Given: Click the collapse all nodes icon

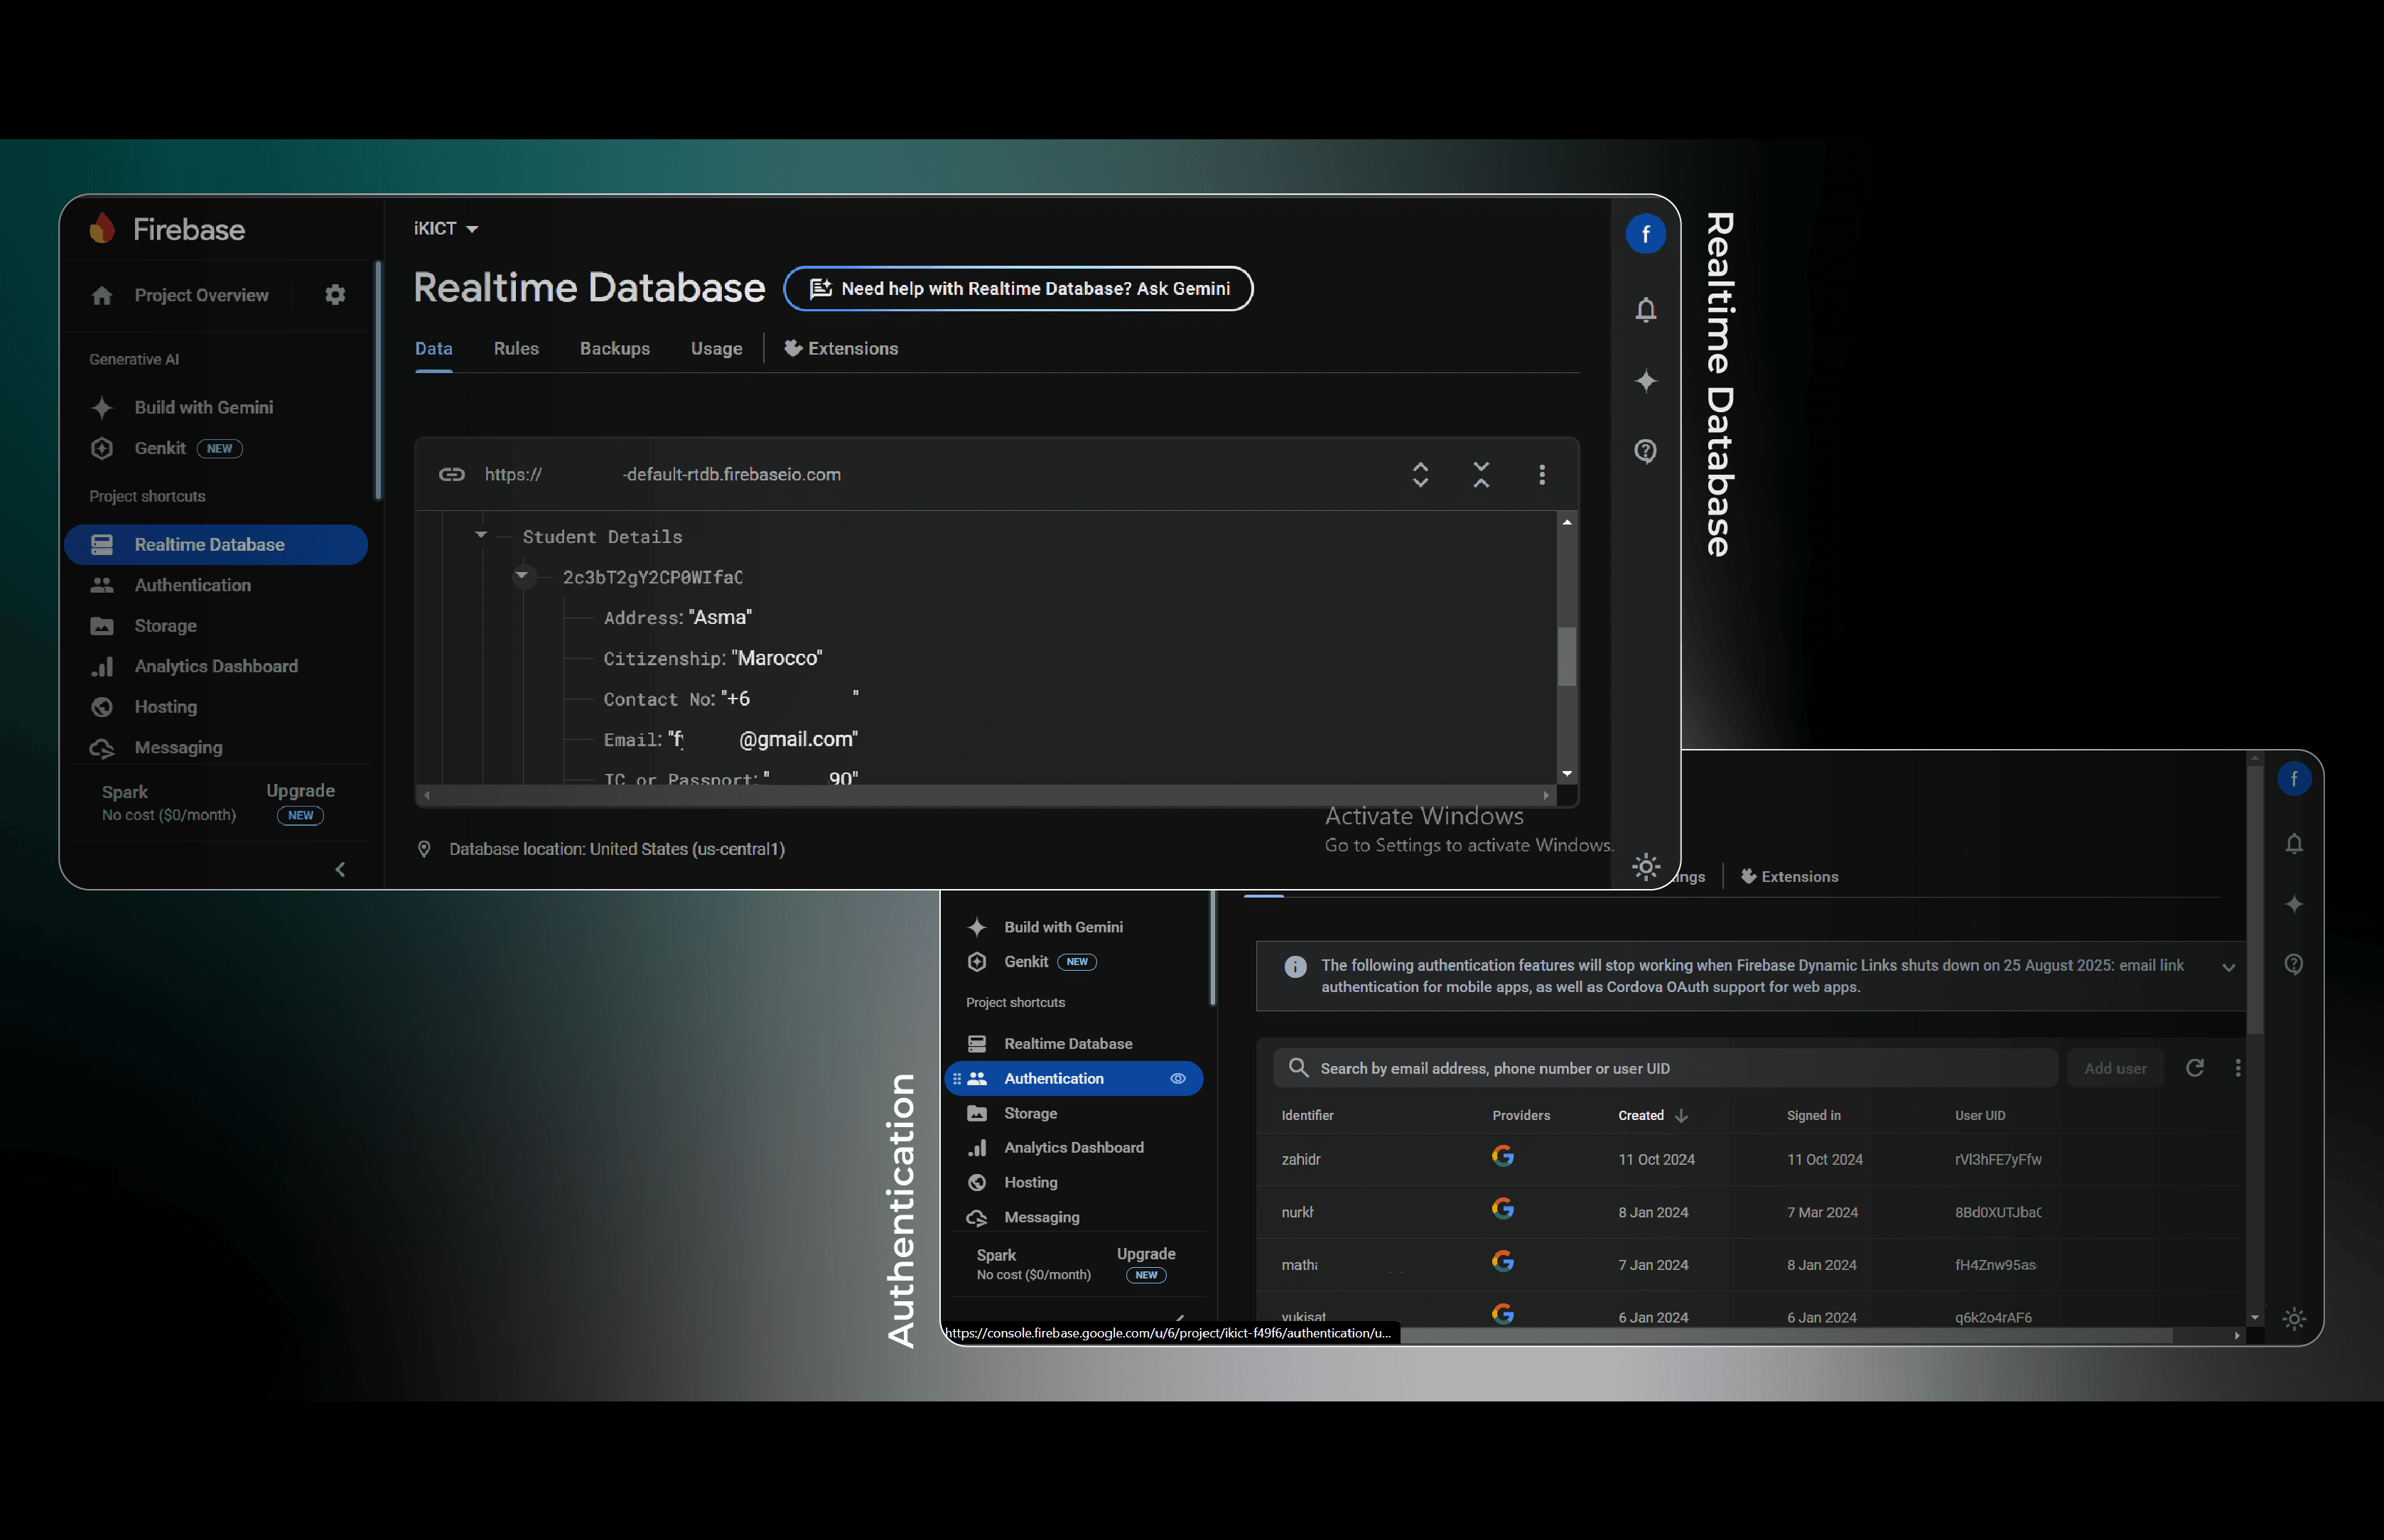Looking at the screenshot, I should (x=1480, y=474).
